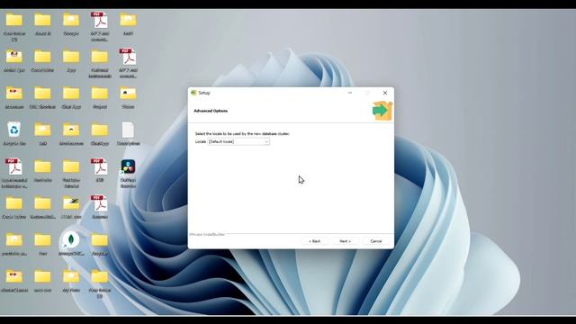This screenshot has width=576, height=324.
Task: Click the Next button in Setup
Action: [x=345, y=241]
